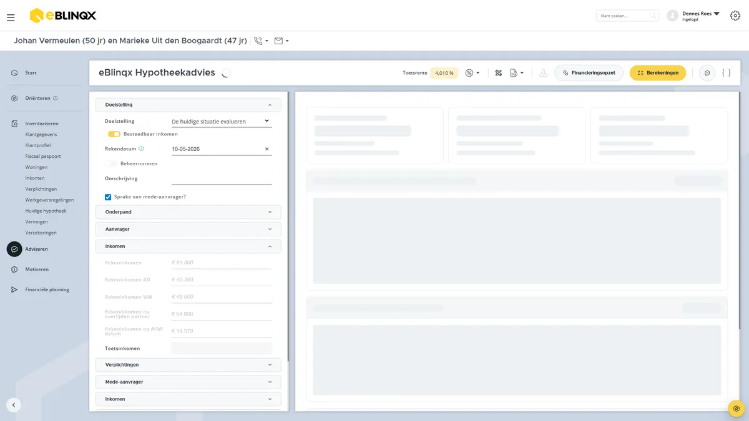Show the Rekendatum info tooltip
This screenshot has height=421, width=749.
tap(141, 148)
